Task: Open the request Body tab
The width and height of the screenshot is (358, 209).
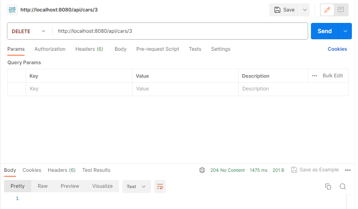Action: (x=121, y=49)
